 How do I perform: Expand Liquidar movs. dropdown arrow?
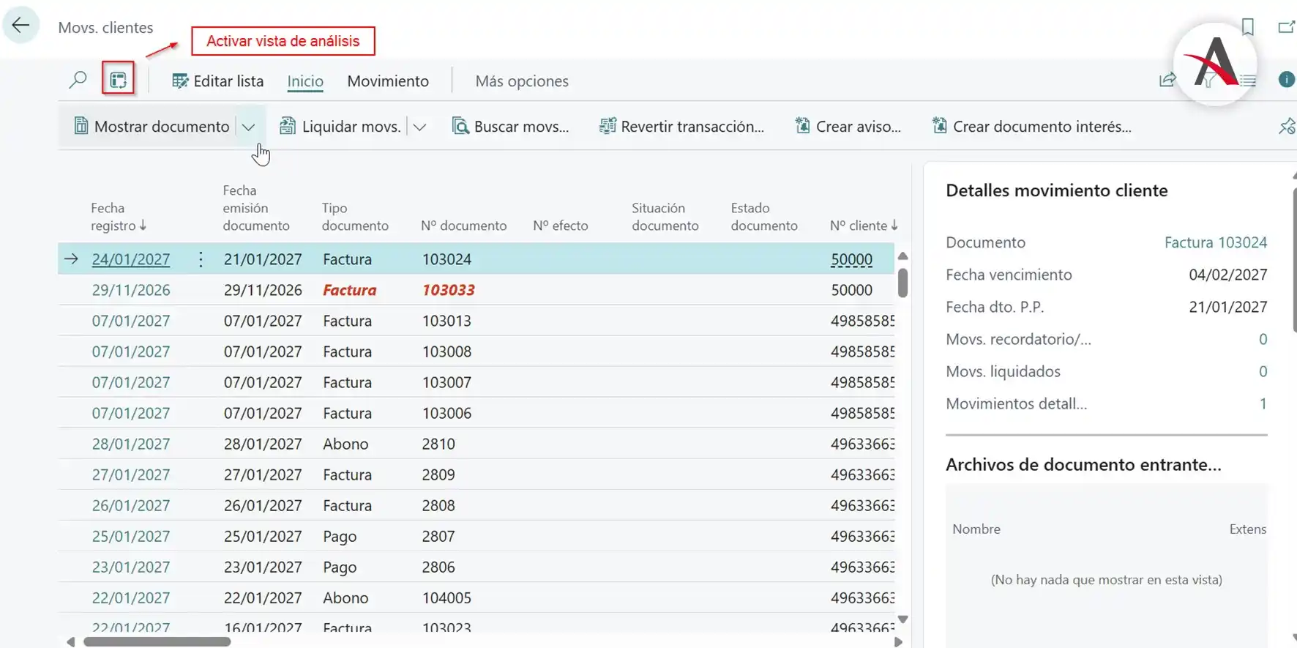pyautogui.click(x=419, y=127)
